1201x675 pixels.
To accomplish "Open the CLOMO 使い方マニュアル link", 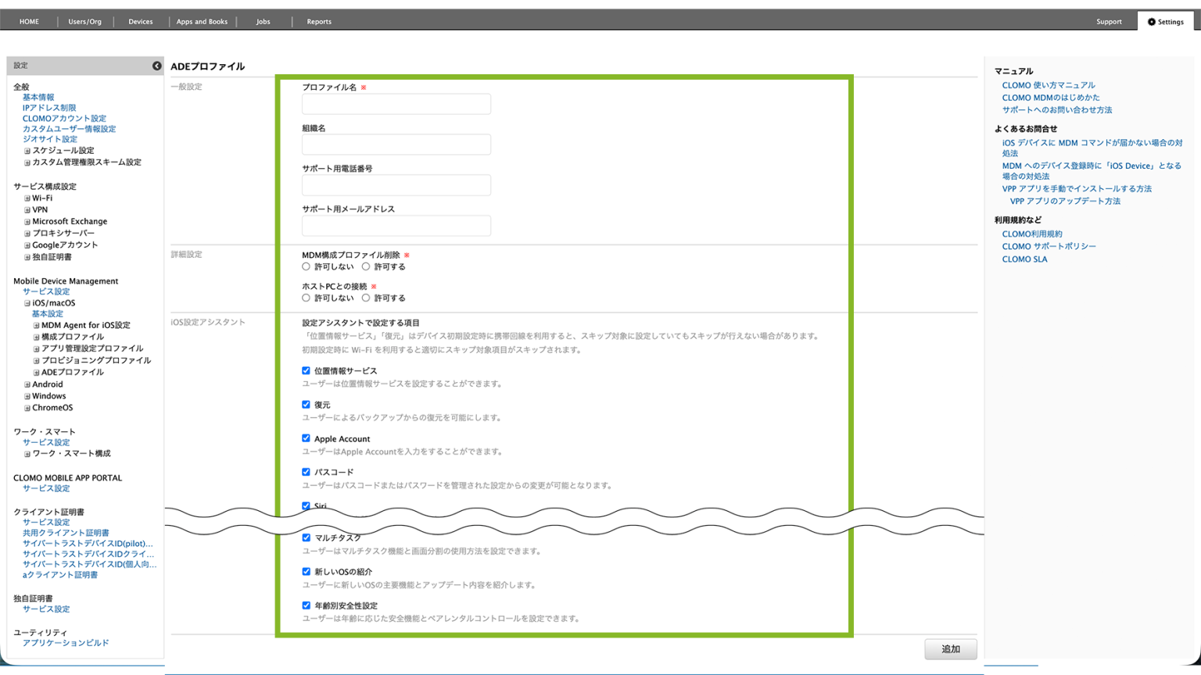I will click(x=1049, y=85).
